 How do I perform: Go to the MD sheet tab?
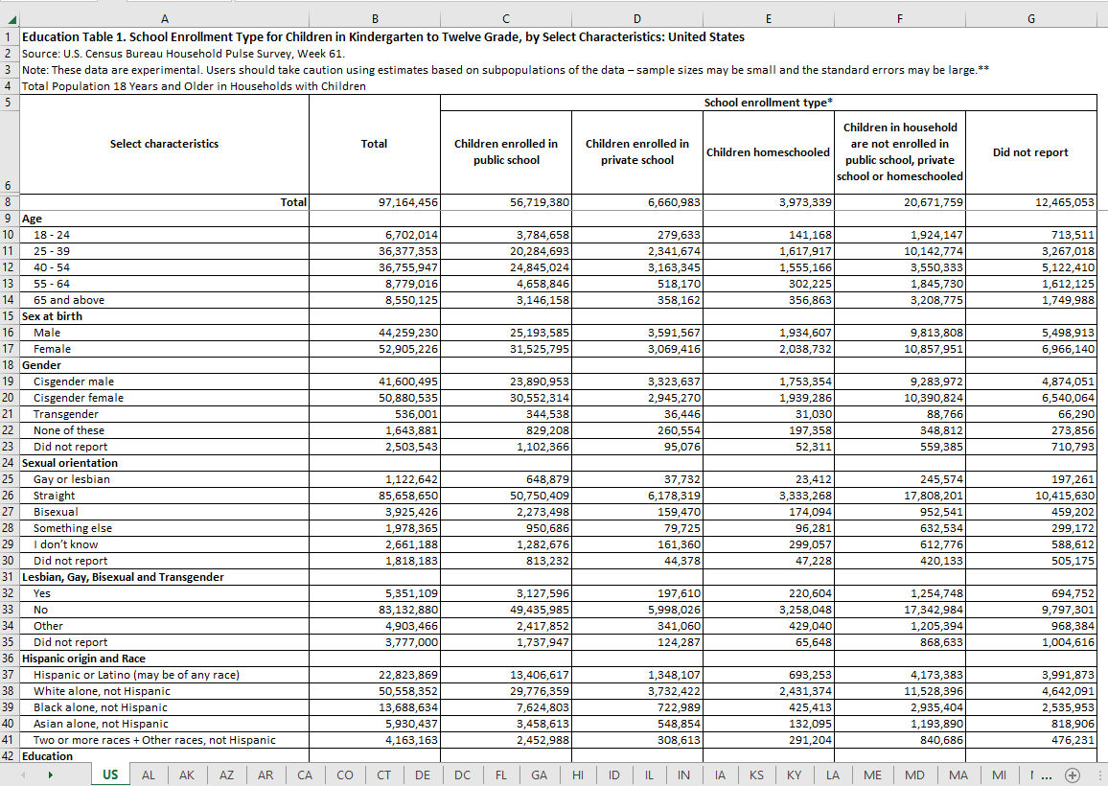pyautogui.click(x=914, y=774)
